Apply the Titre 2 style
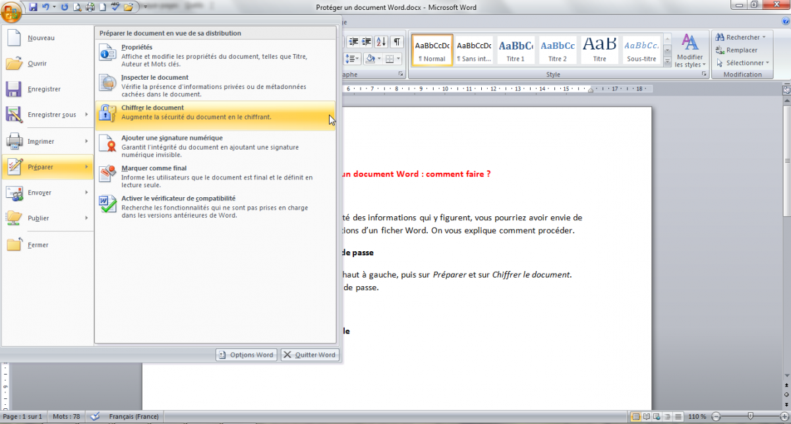The image size is (791, 424). pos(558,50)
